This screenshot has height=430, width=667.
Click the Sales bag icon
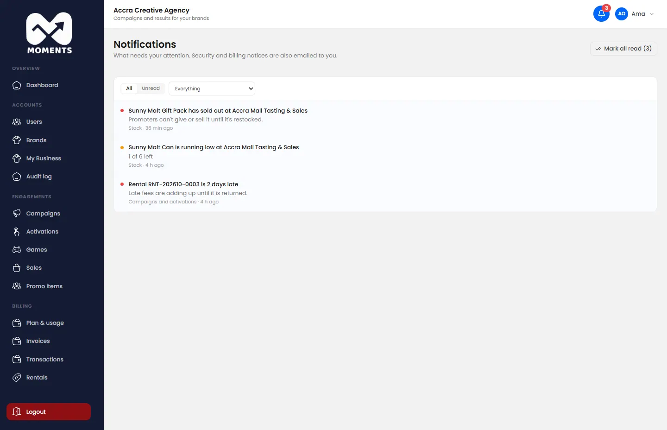tap(17, 268)
